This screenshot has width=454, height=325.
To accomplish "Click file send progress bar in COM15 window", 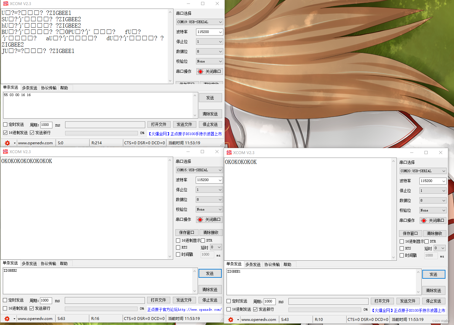I will [x=101, y=309].
